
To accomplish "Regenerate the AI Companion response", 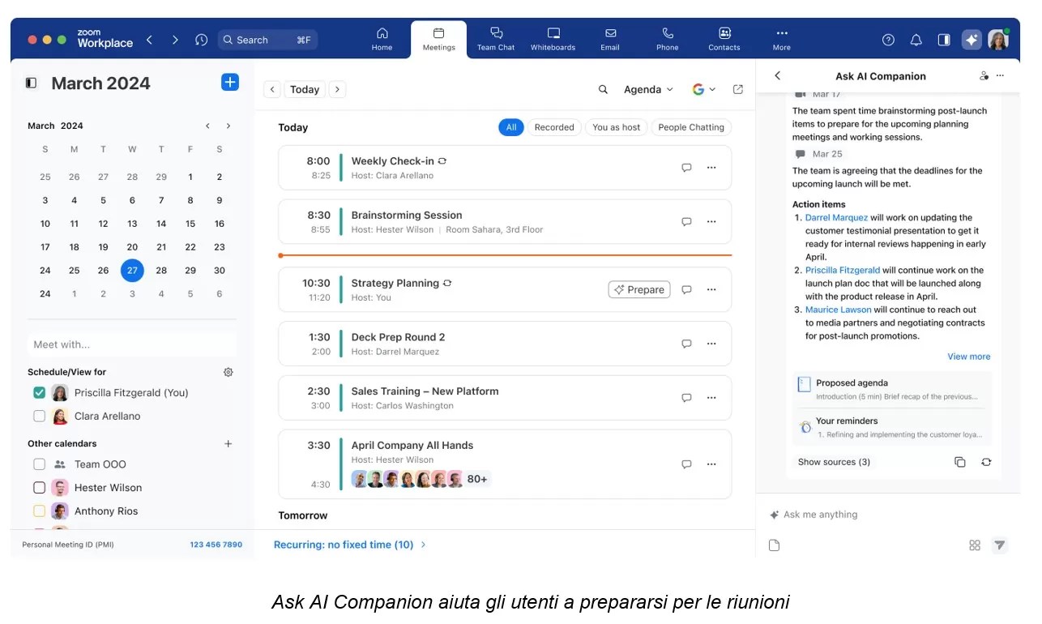I will (x=986, y=462).
